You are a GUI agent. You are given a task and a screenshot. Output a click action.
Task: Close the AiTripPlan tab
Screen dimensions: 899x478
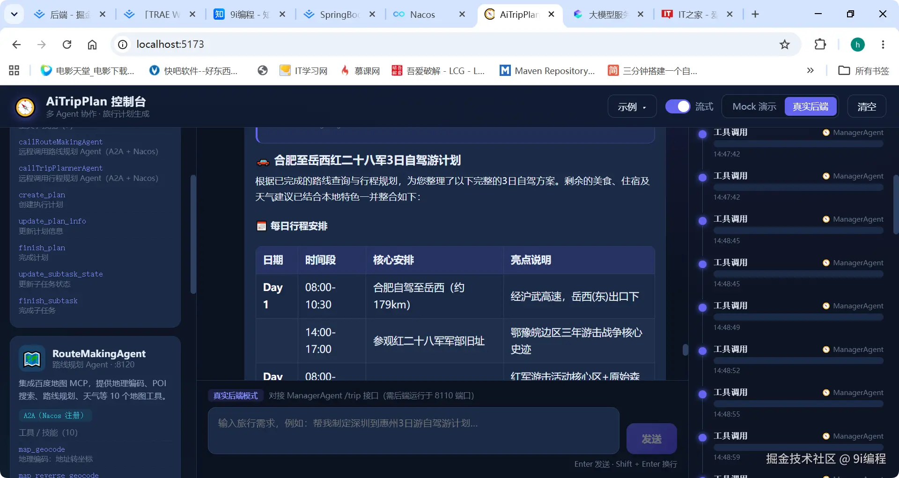[552, 15]
